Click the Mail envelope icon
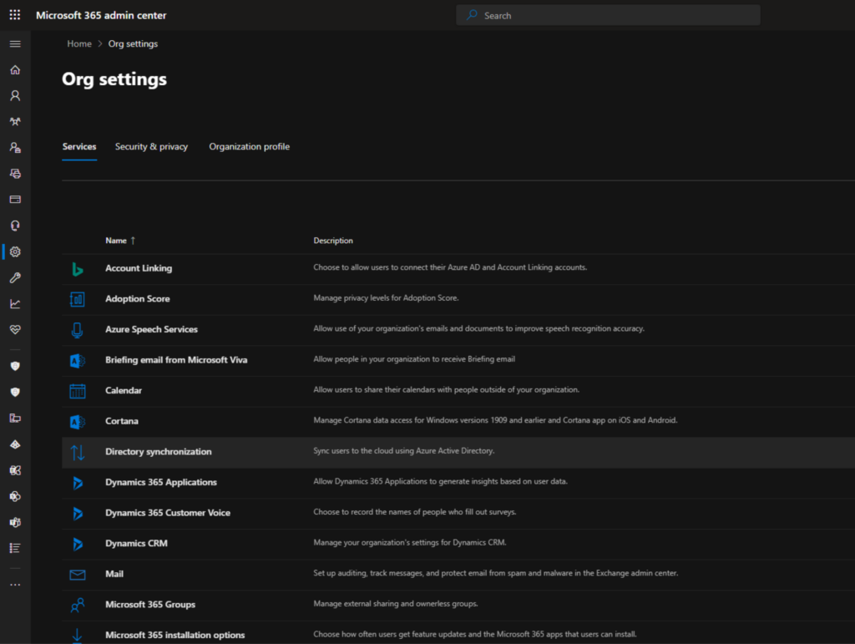855x644 pixels. pyautogui.click(x=78, y=575)
